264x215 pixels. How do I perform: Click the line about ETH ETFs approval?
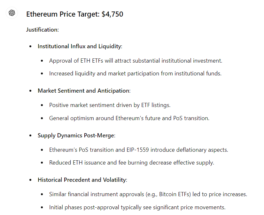[136, 61]
